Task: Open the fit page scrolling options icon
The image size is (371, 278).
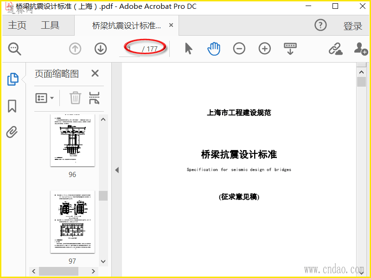Action: 290,49
